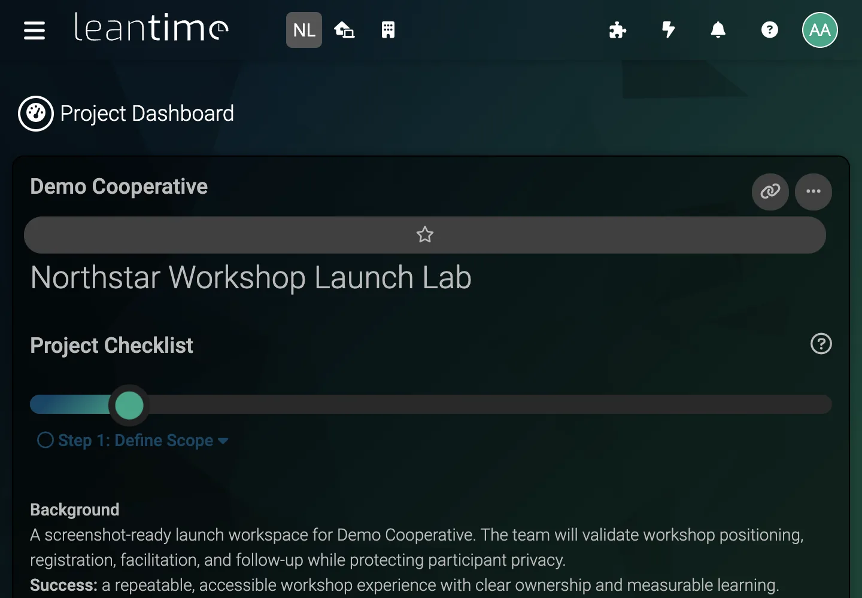Open the hamburger navigation menu
The image size is (862, 598).
coord(35,30)
